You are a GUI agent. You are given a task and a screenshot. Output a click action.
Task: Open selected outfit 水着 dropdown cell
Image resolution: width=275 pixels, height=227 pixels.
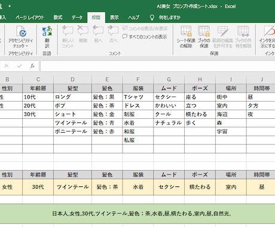point(138,187)
